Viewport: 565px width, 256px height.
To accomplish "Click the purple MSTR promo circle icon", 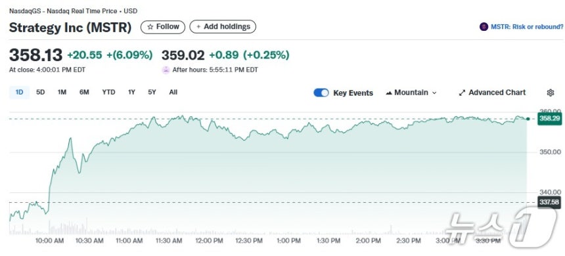I will 484,27.
